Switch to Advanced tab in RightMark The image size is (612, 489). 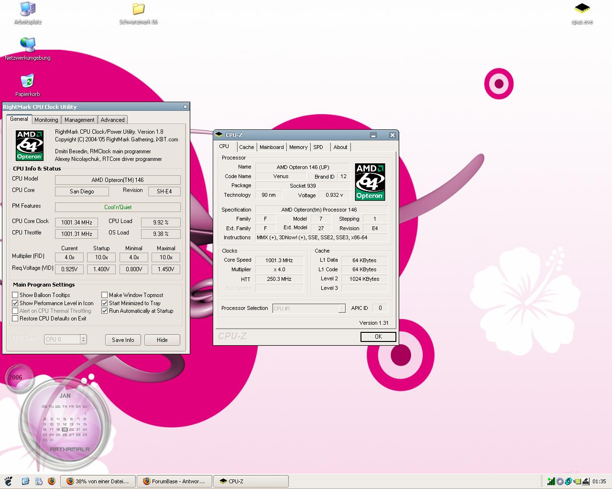pyautogui.click(x=112, y=120)
